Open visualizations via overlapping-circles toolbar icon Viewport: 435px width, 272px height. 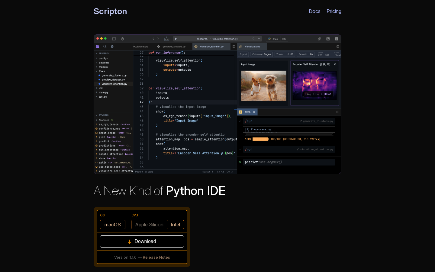pos(319,39)
